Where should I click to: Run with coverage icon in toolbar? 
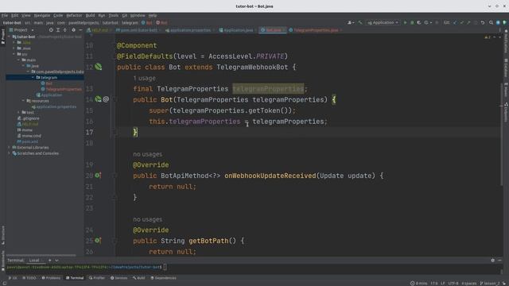[x=419, y=23]
